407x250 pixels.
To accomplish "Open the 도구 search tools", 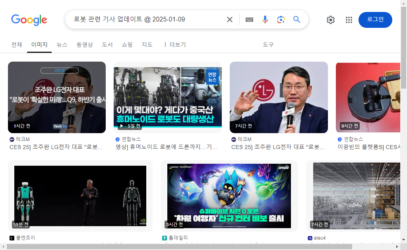I will (268, 45).
